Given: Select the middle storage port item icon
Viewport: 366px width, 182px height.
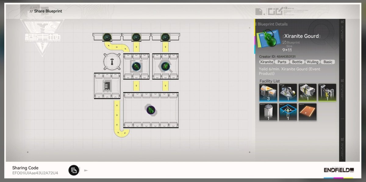Looking at the screenshot, I should [136, 37].
